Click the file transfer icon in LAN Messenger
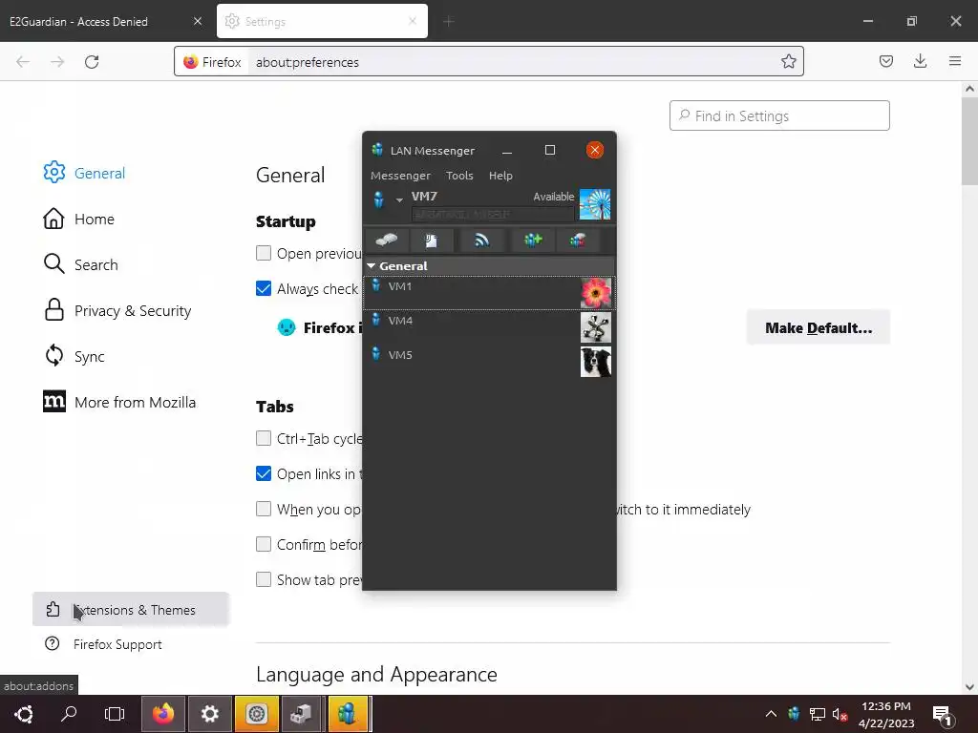Image resolution: width=978 pixels, height=733 pixels. [x=431, y=240]
